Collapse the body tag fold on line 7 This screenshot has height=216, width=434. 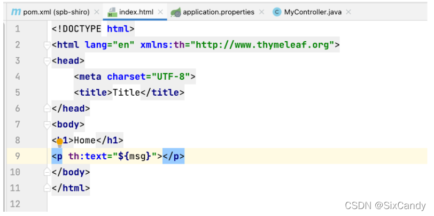(47, 125)
